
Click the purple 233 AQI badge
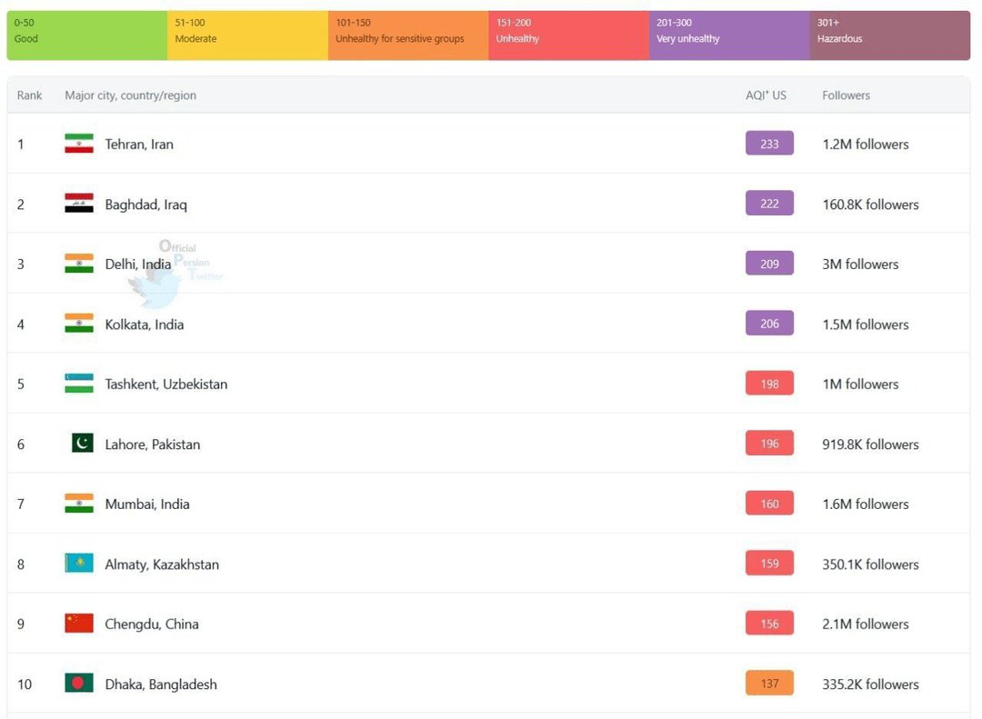769,144
